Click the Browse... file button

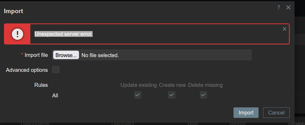tap(66, 55)
